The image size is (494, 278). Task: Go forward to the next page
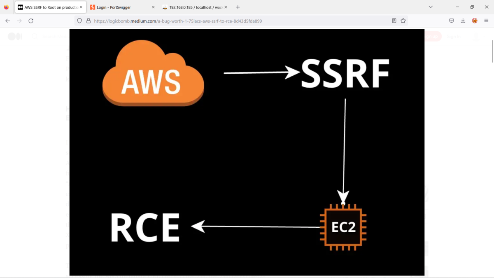(x=19, y=21)
